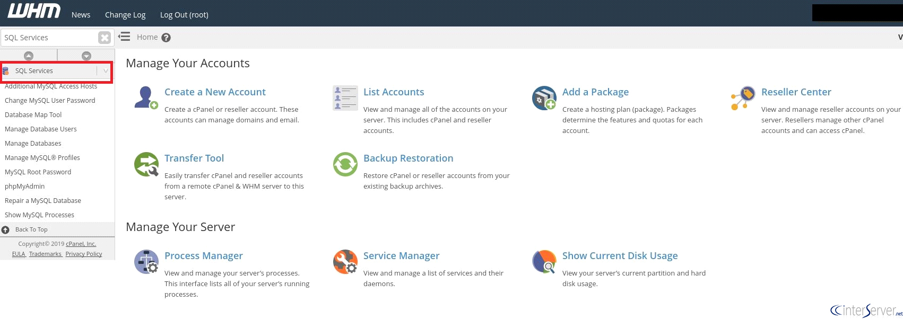This screenshot has width=903, height=319.
Task: Open Change MySQL User Password
Action: (50, 101)
